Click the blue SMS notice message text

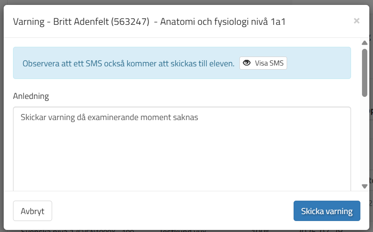128,63
